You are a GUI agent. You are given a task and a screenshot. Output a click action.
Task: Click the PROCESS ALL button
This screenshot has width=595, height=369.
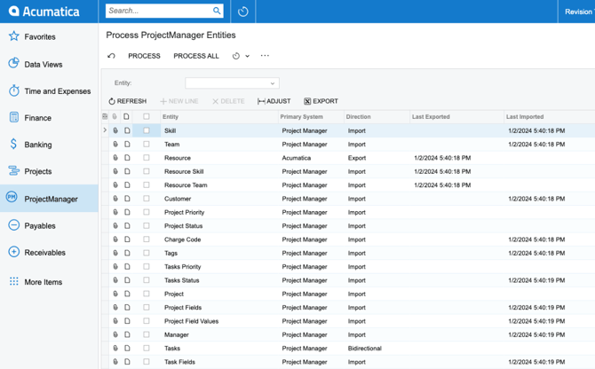(196, 56)
